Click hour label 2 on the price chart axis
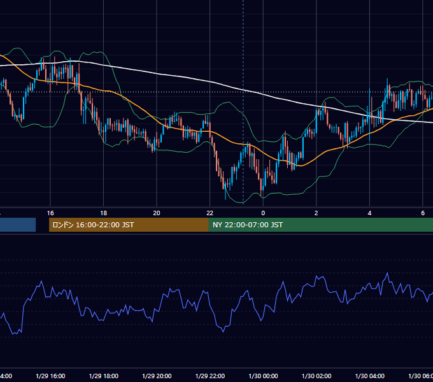433x382 pixels. pyautogui.click(x=316, y=213)
